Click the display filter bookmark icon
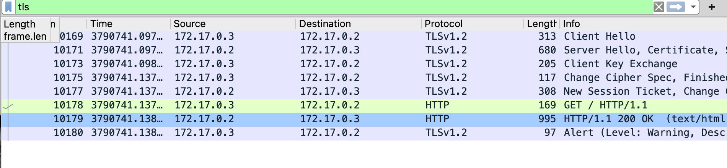 [x=8, y=7]
